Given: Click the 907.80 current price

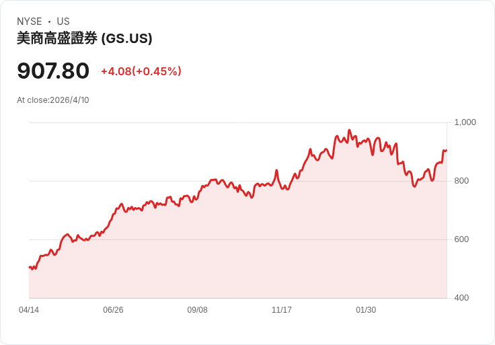Looking at the screenshot, I should click(x=53, y=71).
